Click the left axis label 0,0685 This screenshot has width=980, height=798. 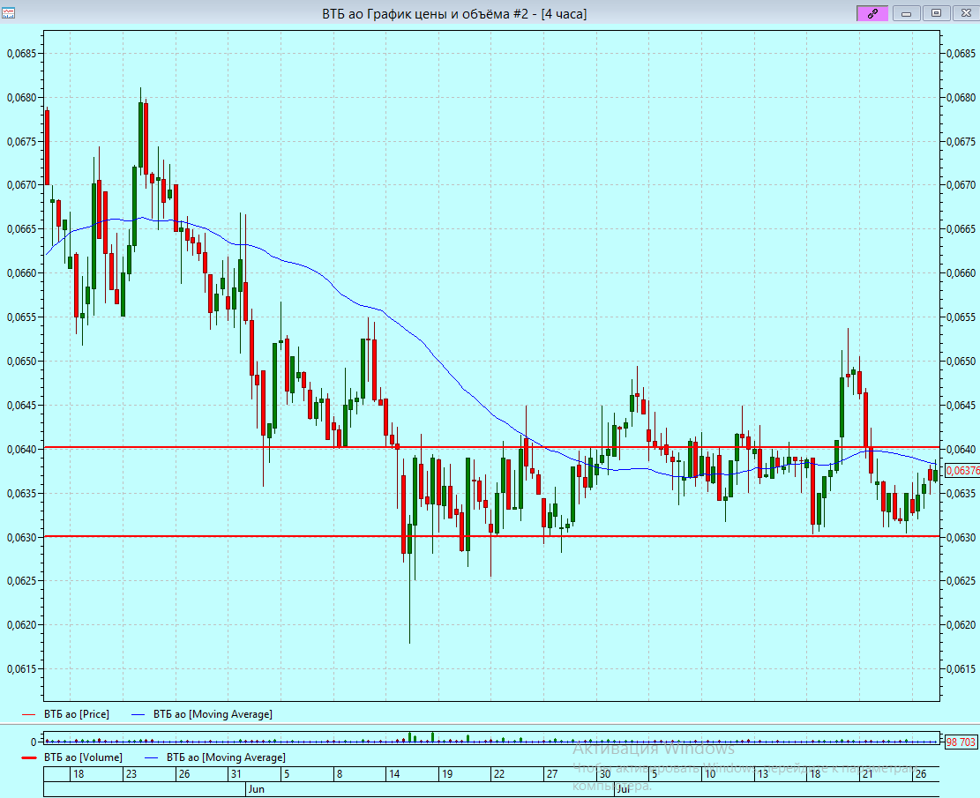pyautogui.click(x=22, y=54)
